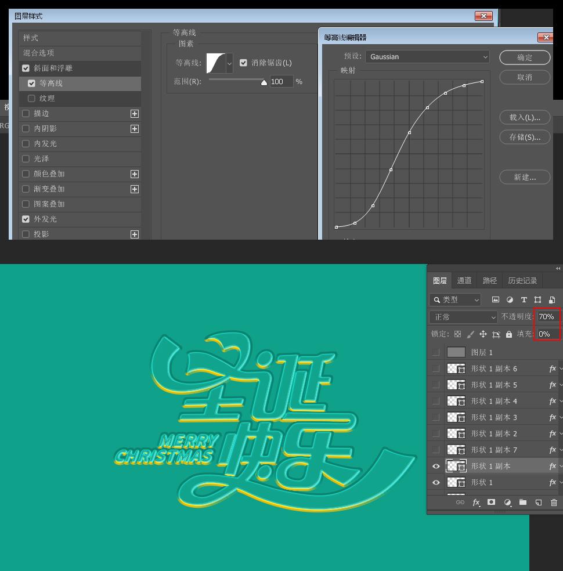563x571 pixels.
Task: Click 存储(S)... button
Action: [x=524, y=137]
